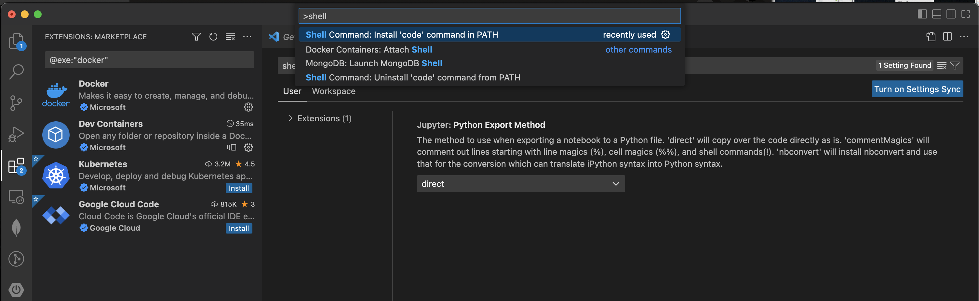The image size is (979, 301).
Task: Open extensions view more actions menu
Action: [x=247, y=37]
